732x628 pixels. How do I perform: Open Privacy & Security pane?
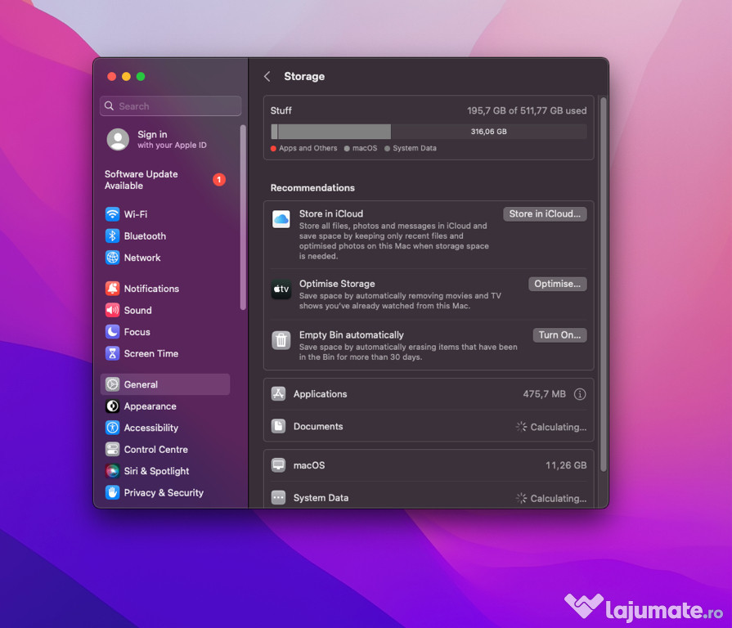pyautogui.click(x=165, y=493)
